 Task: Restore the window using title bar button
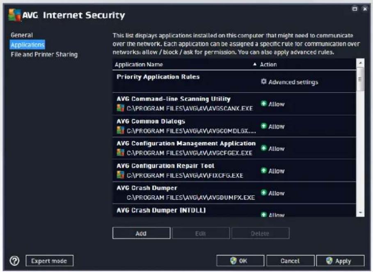pyautogui.click(x=355, y=9)
